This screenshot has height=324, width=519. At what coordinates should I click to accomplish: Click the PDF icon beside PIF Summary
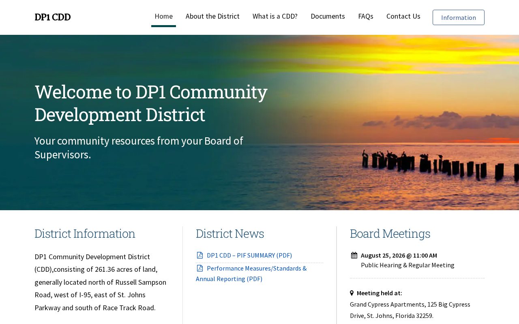[x=199, y=255]
